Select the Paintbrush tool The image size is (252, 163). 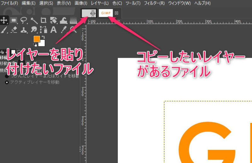coord(4,30)
